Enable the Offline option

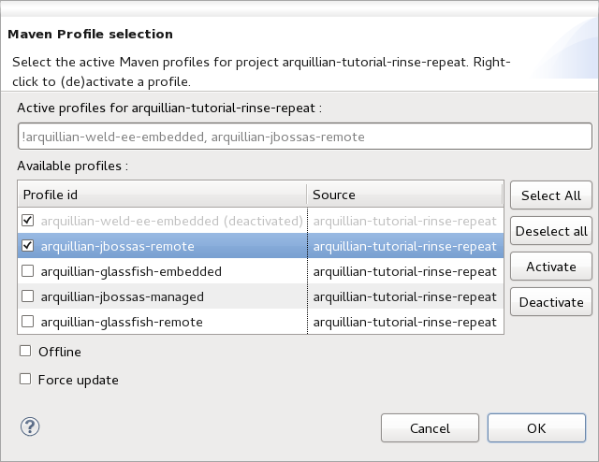25,352
